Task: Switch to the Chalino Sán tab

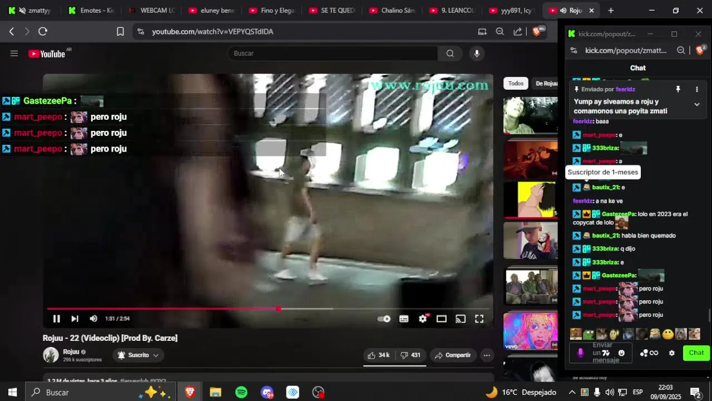Action: click(392, 11)
